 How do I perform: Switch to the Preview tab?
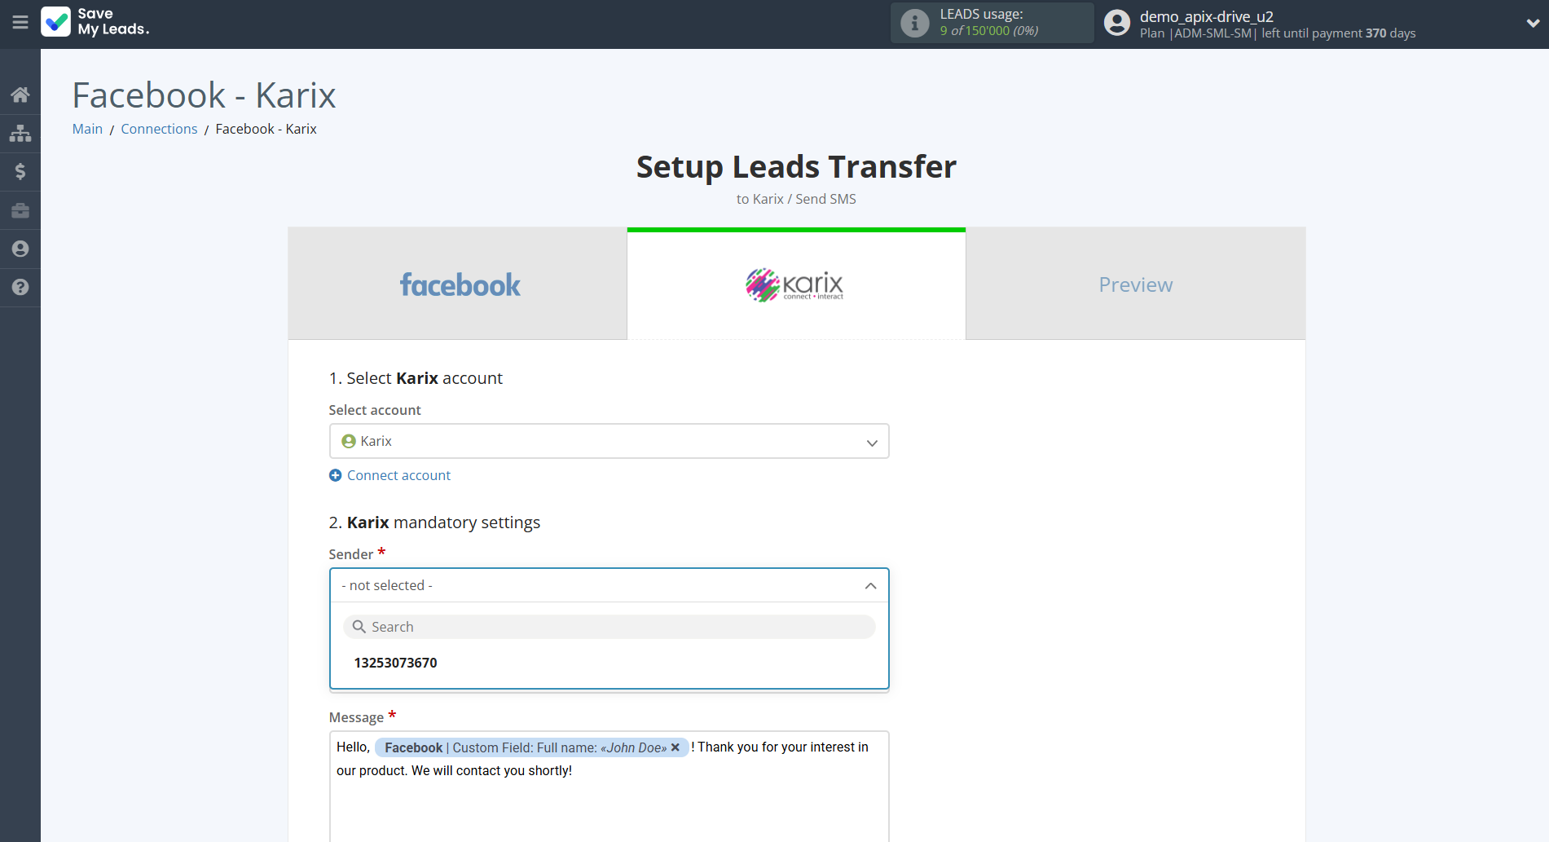click(1135, 284)
